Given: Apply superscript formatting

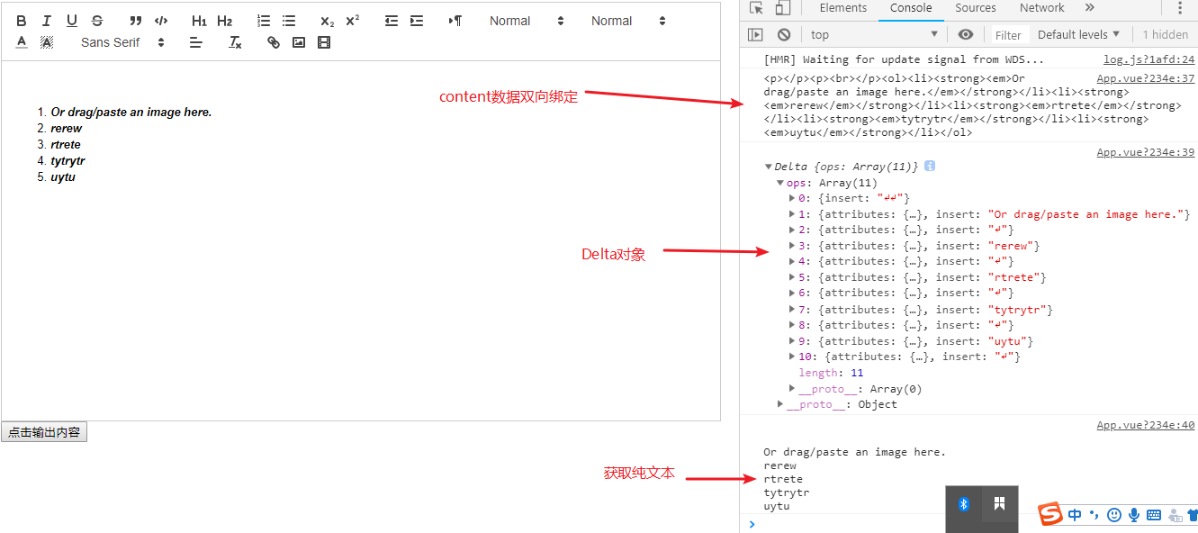Looking at the screenshot, I should pos(353,21).
